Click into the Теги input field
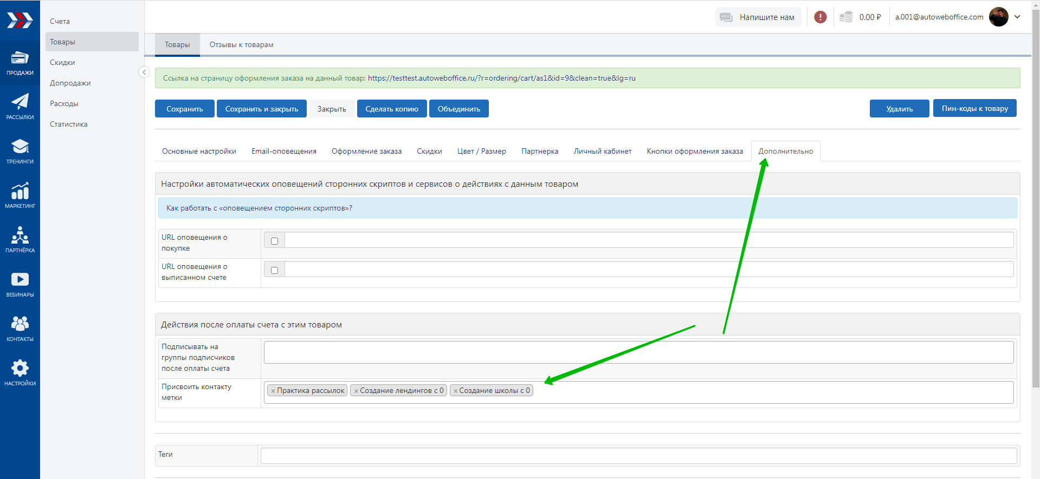The image size is (1040, 479). coord(638,456)
